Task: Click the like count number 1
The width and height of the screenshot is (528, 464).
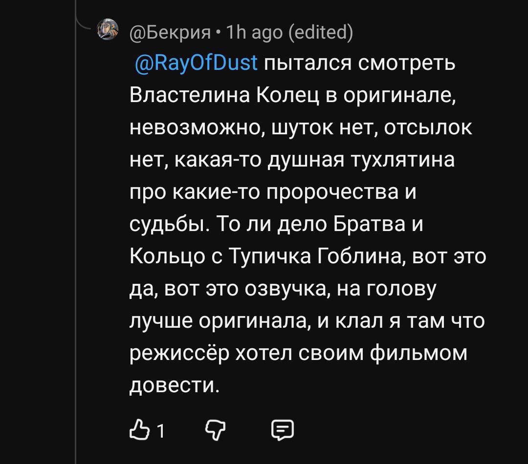Action: click(160, 431)
